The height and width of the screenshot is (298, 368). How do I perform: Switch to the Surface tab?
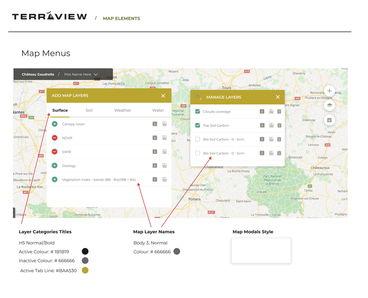pos(60,110)
